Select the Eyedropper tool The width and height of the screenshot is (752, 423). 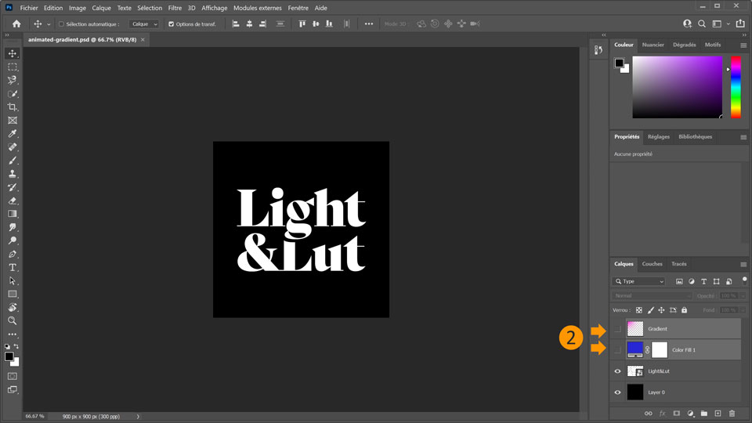tap(13, 134)
